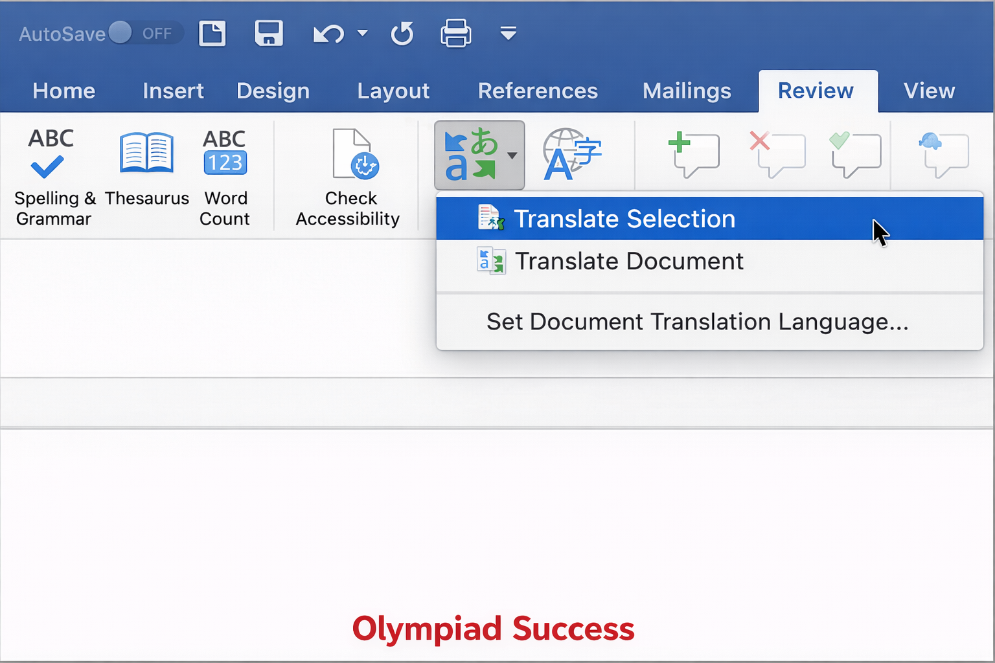
Task: Resolve the selected comment
Action: [x=855, y=154]
